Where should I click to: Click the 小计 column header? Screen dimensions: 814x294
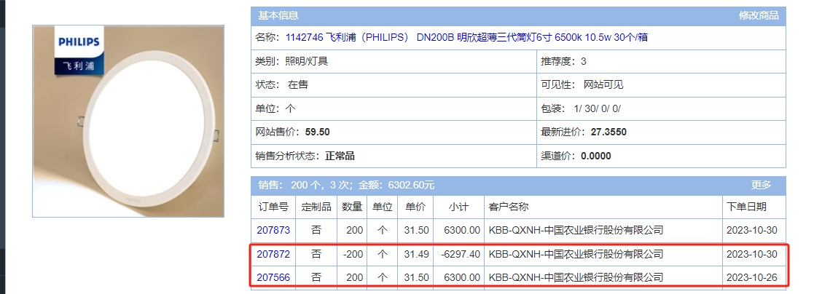point(458,207)
